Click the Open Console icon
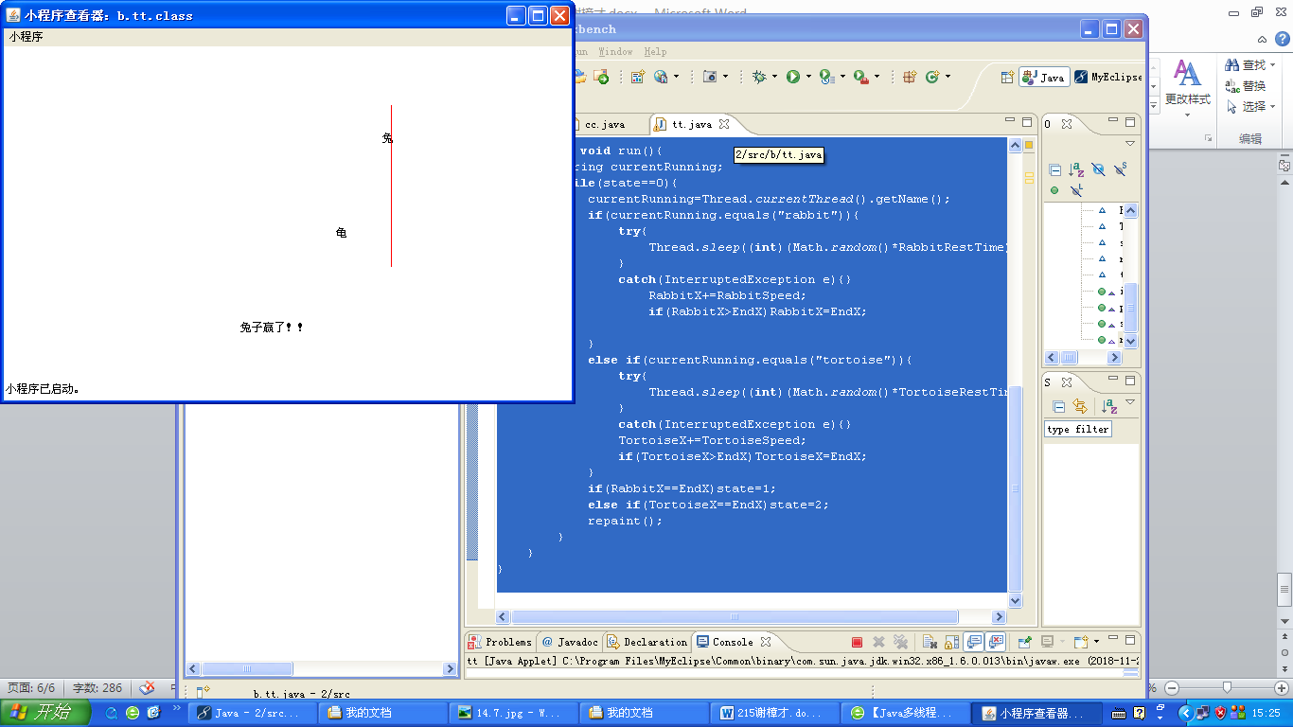This screenshot has width=1293, height=727. click(x=1081, y=642)
